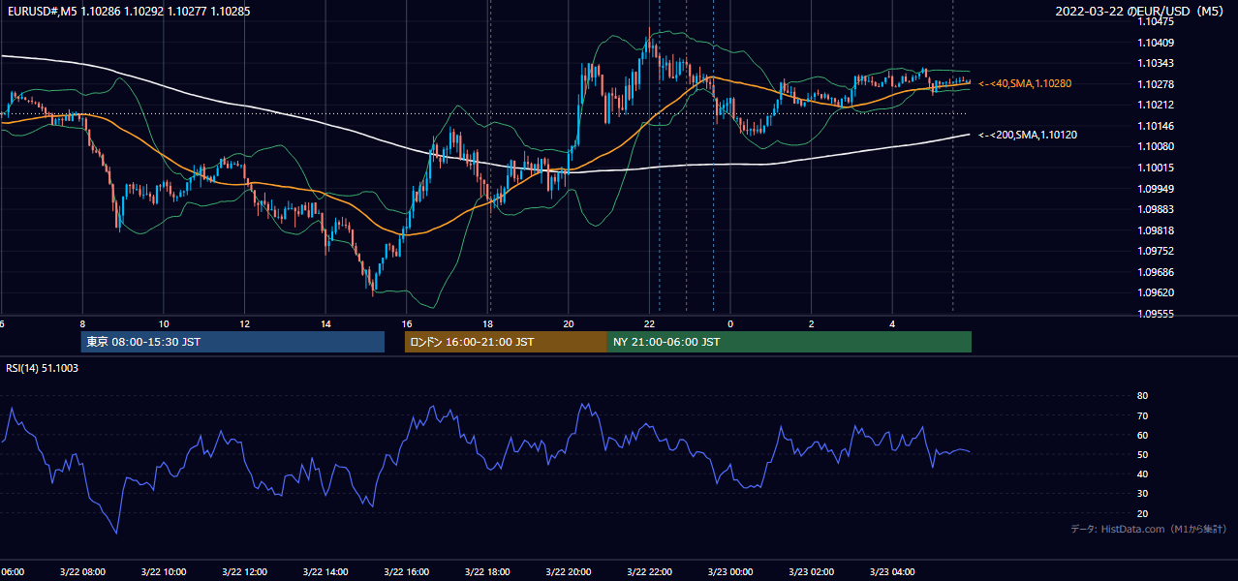Click price axis value 1.10146
This screenshot has width=1238, height=581.
pos(1155,127)
